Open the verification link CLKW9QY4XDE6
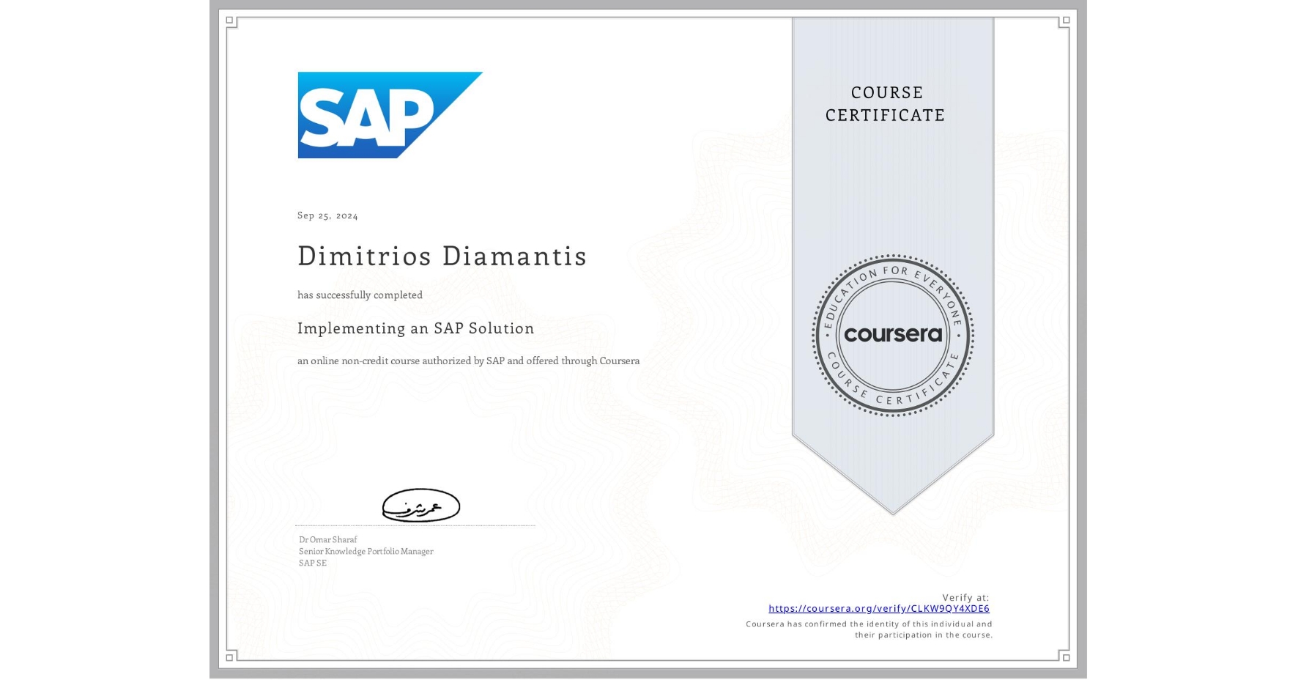1298x680 pixels. click(878, 608)
